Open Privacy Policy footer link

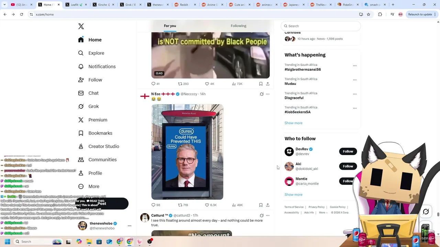pyautogui.click(x=317, y=207)
